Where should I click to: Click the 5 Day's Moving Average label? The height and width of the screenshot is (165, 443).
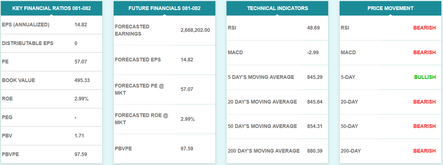pos(261,77)
